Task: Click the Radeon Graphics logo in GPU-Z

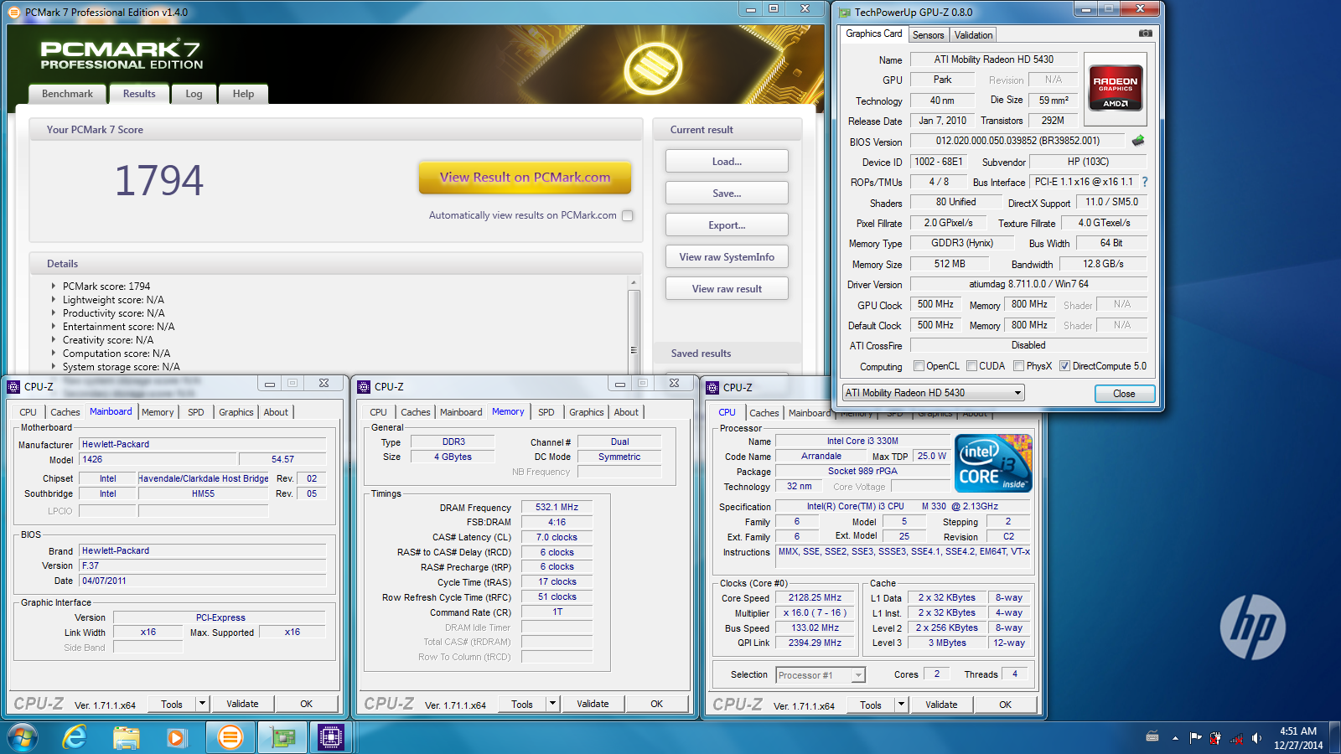Action: (x=1116, y=88)
